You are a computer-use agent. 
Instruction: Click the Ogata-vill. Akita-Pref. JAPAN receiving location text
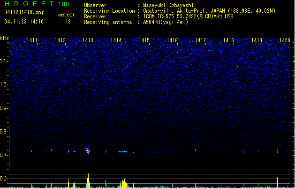[x=209, y=11]
